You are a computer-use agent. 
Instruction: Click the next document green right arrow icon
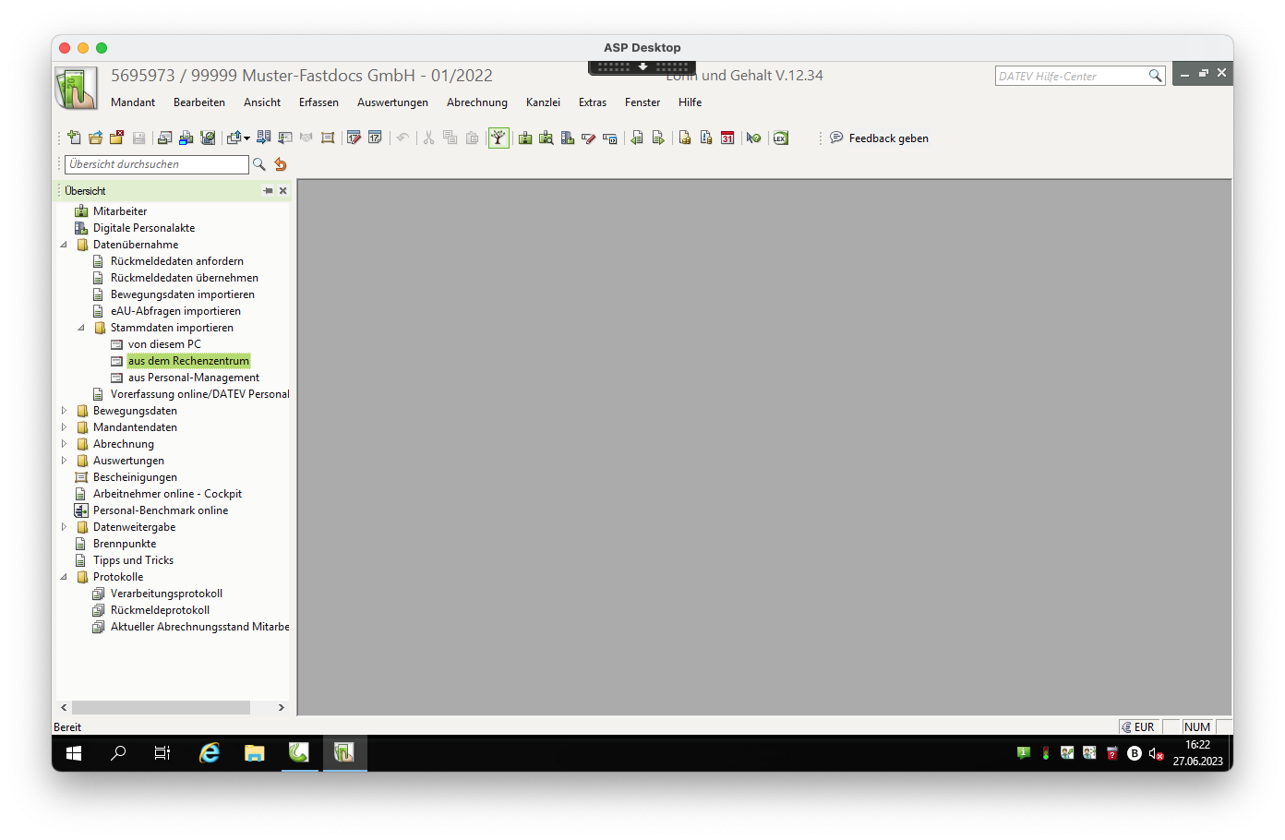[658, 138]
